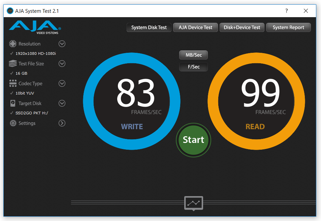The width and height of the screenshot is (321, 221).
Task: Switch to System Disk Test tab
Action: [149, 27]
